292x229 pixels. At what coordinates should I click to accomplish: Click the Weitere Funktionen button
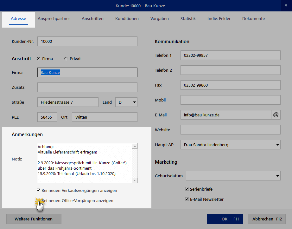[34, 219]
